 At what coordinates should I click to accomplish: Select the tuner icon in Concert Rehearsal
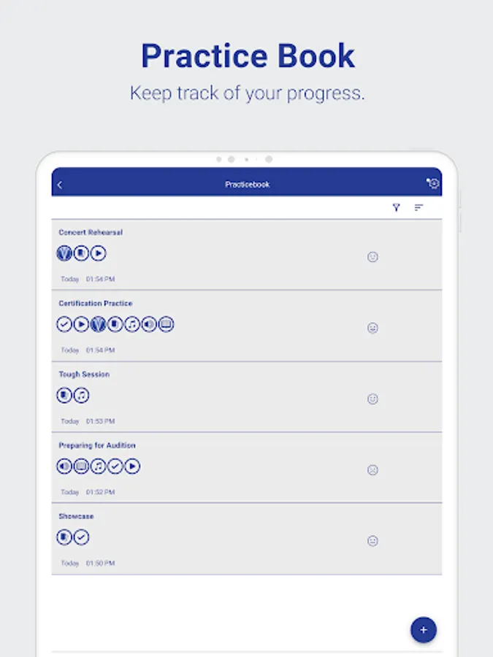tap(64, 253)
